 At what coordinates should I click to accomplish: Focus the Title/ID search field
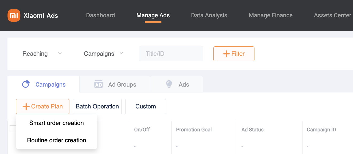tap(171, 54)
